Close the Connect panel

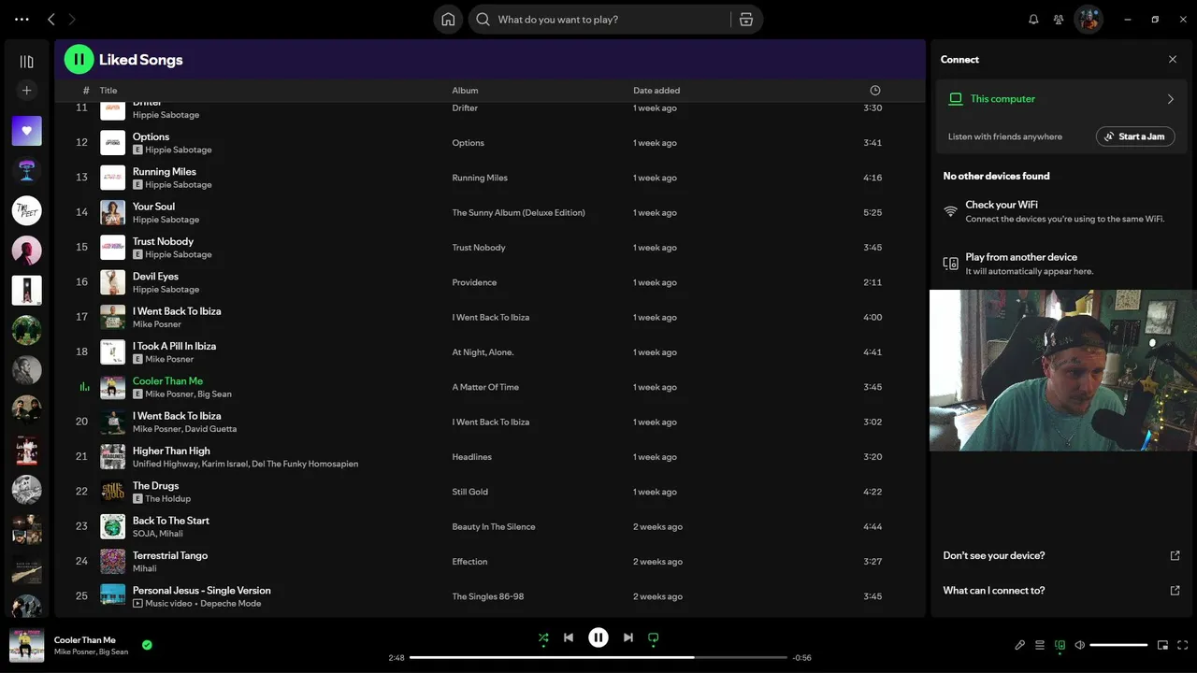pos(1173,60)
